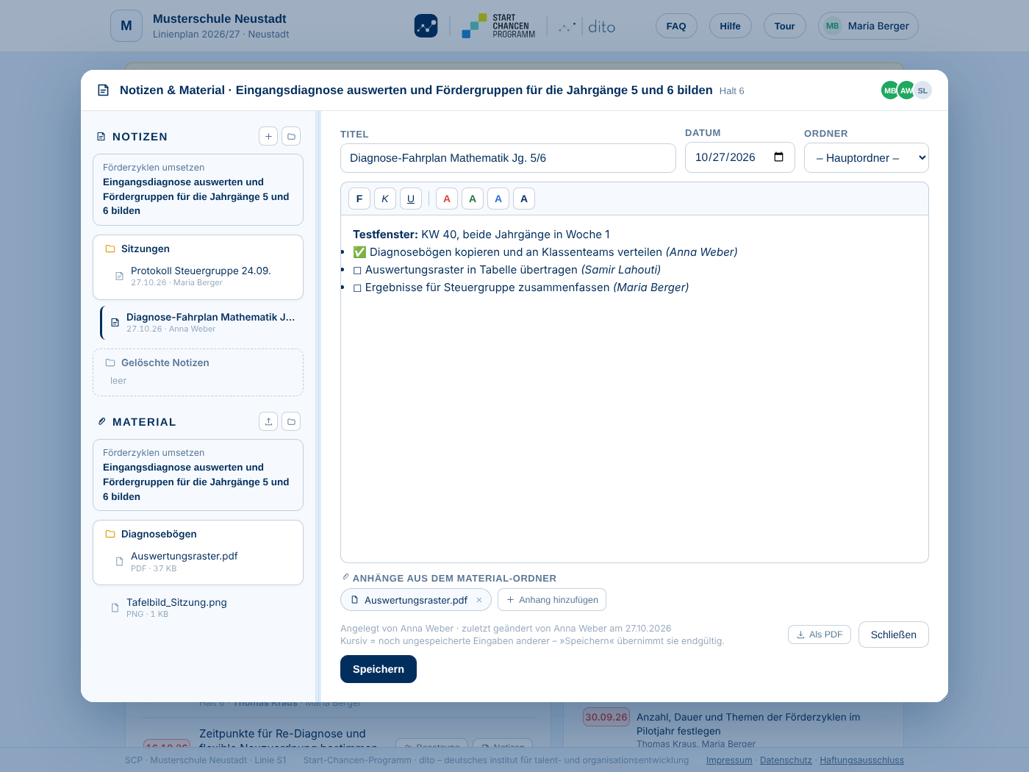Add a new note with the plus icon

click(268, 136)
